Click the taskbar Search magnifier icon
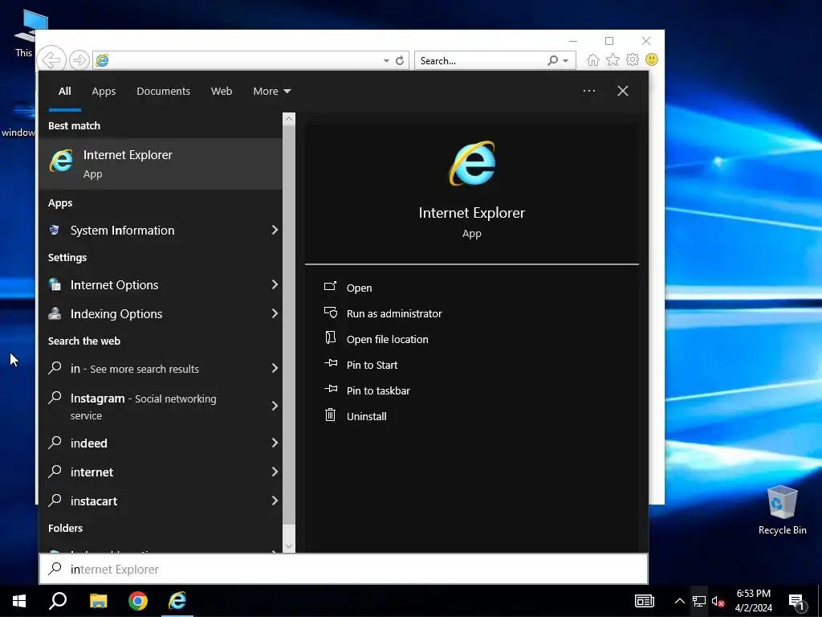 pos(58,601)
